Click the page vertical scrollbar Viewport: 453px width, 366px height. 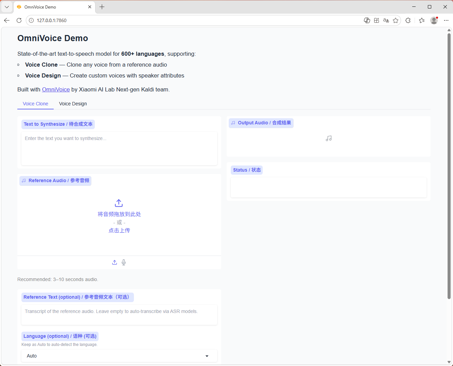449,166
